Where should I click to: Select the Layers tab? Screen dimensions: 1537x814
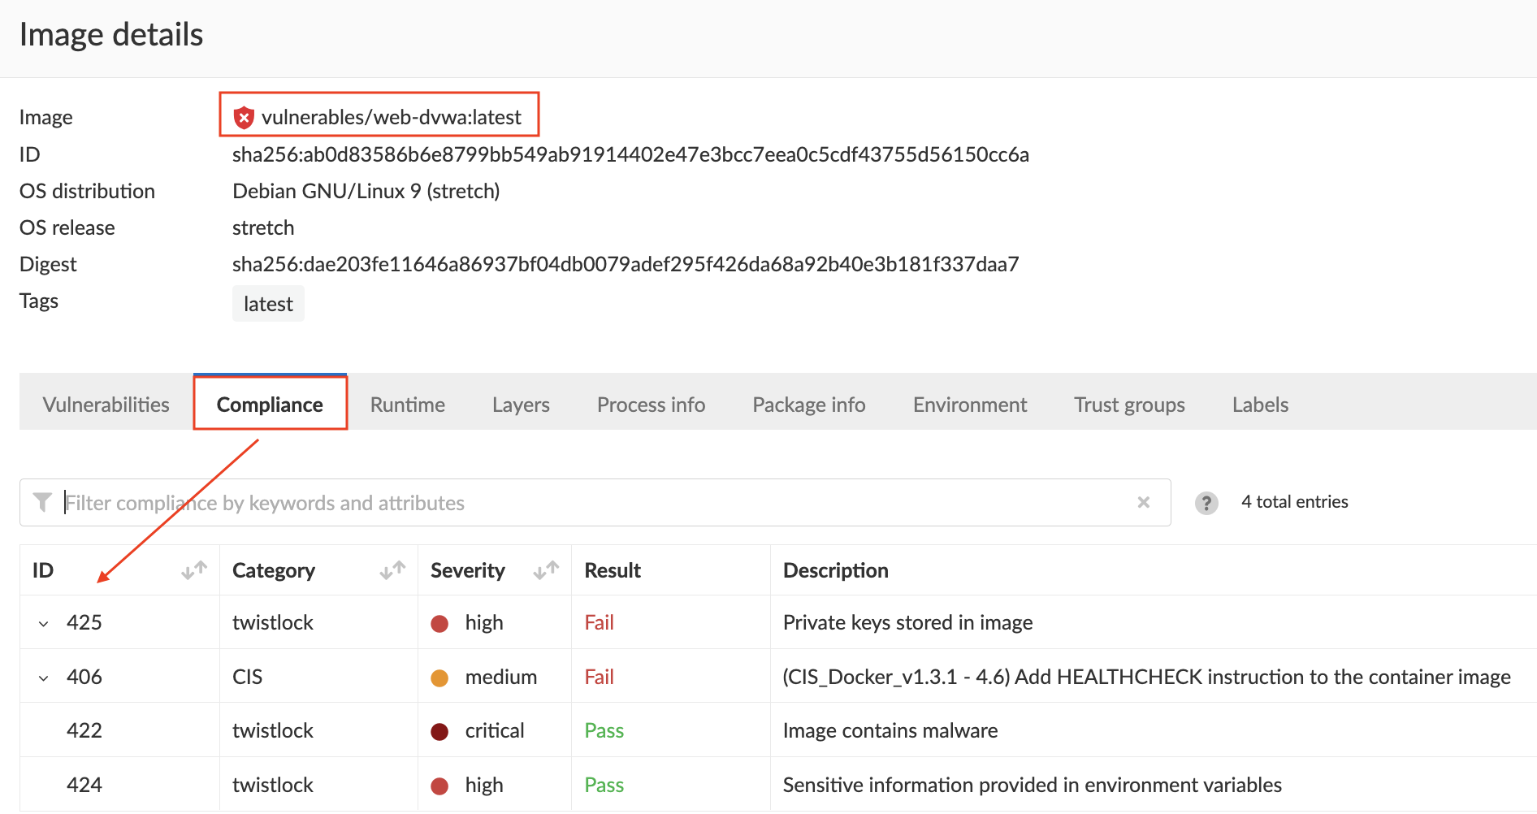click(x=521, y=405)
